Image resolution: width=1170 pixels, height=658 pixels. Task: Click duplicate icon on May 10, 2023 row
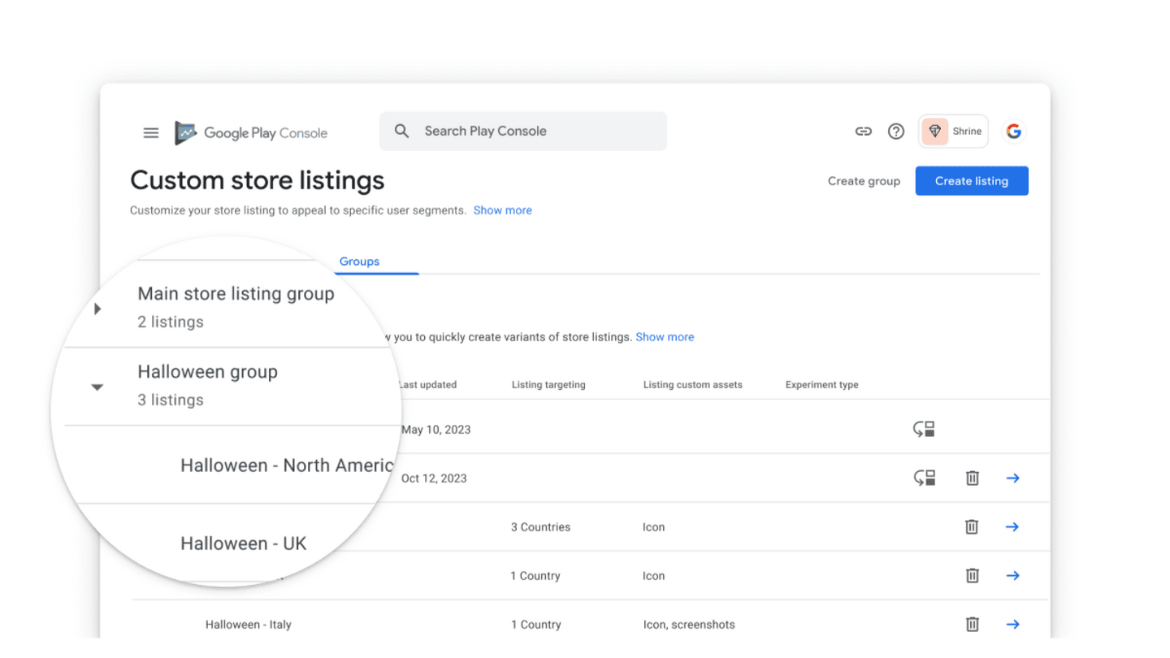coord(924,430)
